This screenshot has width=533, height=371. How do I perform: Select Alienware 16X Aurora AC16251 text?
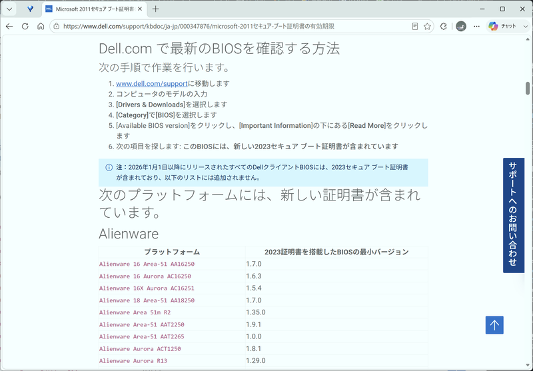tap(147, 288)
